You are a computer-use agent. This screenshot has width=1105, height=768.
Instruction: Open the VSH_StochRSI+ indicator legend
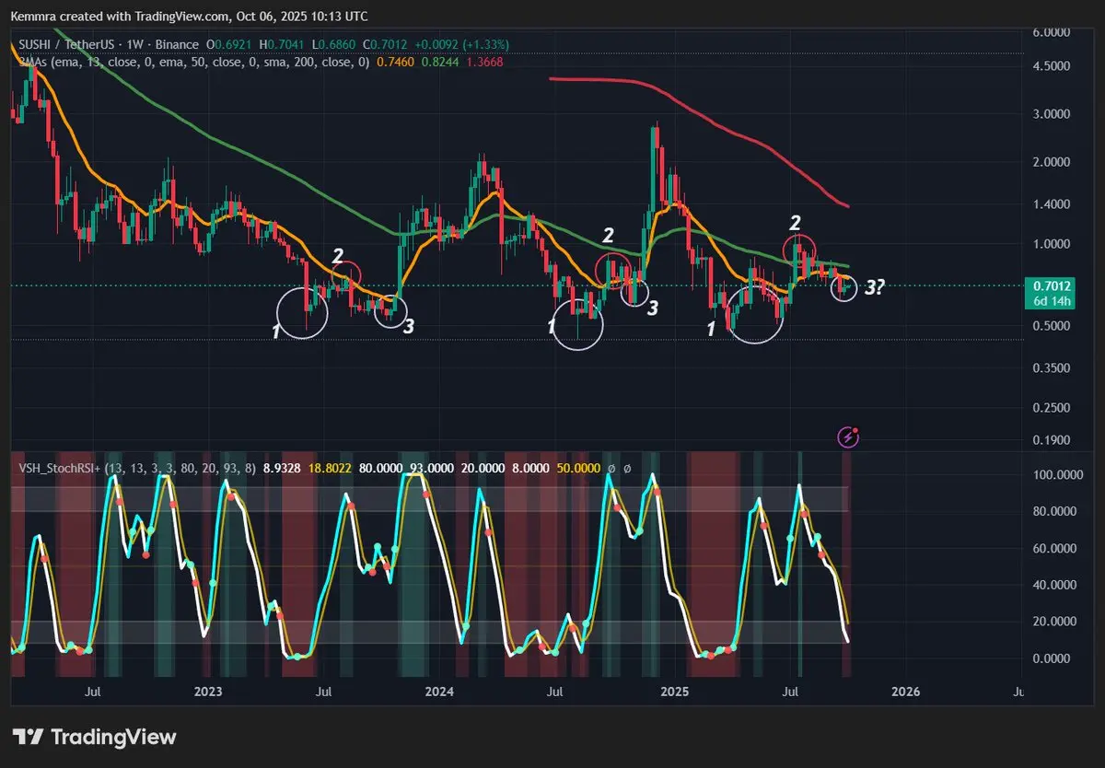click(59, 469)
